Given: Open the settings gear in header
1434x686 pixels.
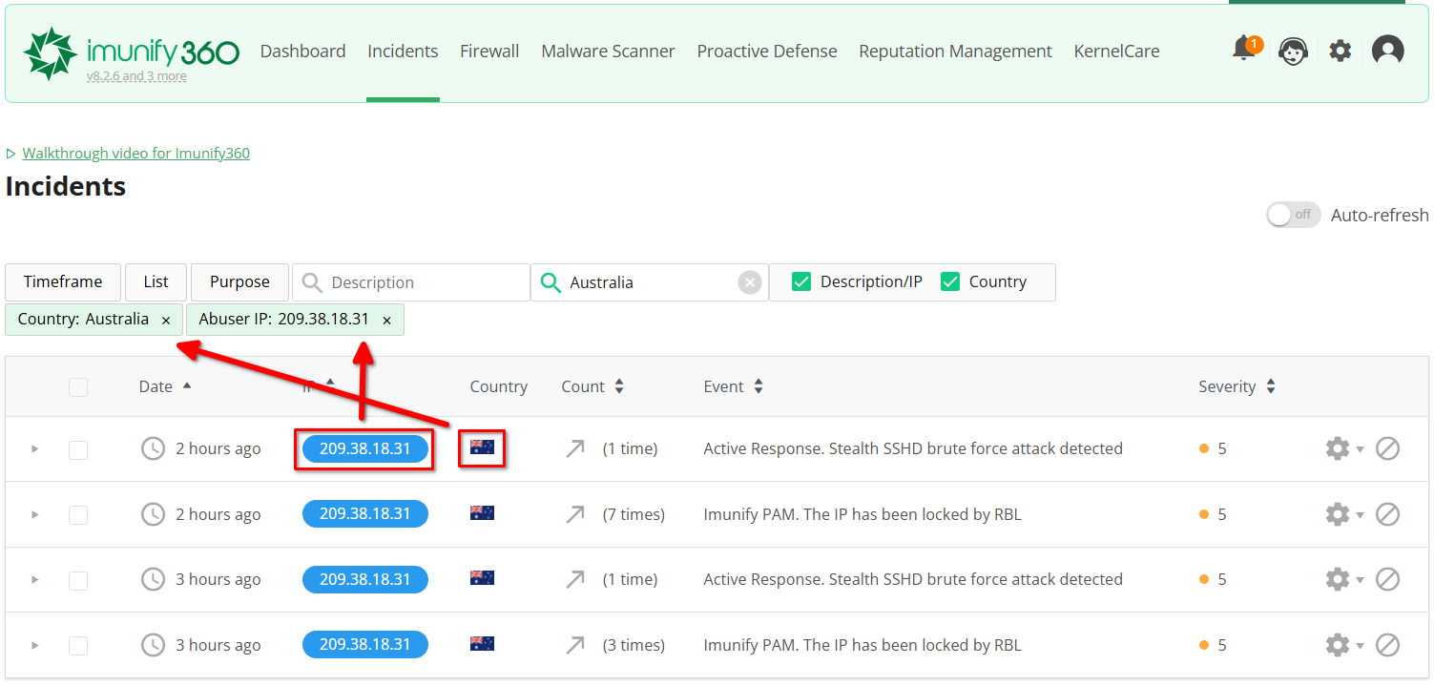Looking at the screenshot, I should [1340, 51].
